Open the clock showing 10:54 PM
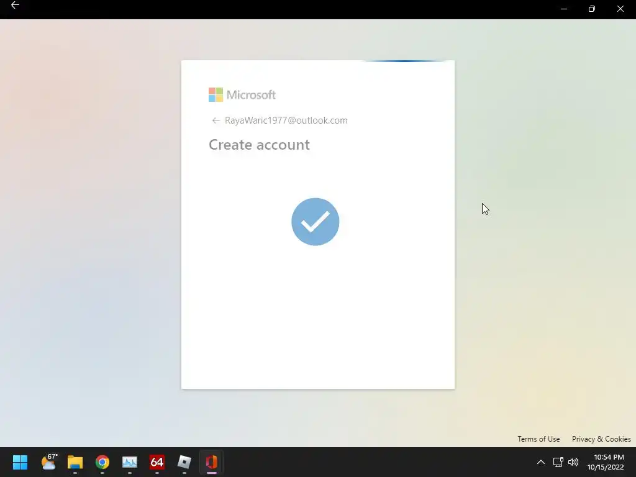Screen dimensions: 636x477 606,462
